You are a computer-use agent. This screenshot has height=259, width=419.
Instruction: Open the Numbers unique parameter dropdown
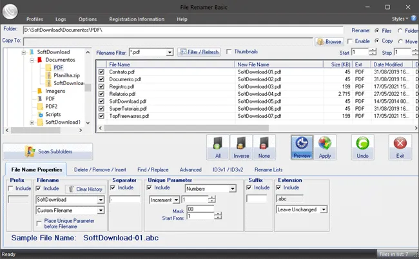click(233, 189)
